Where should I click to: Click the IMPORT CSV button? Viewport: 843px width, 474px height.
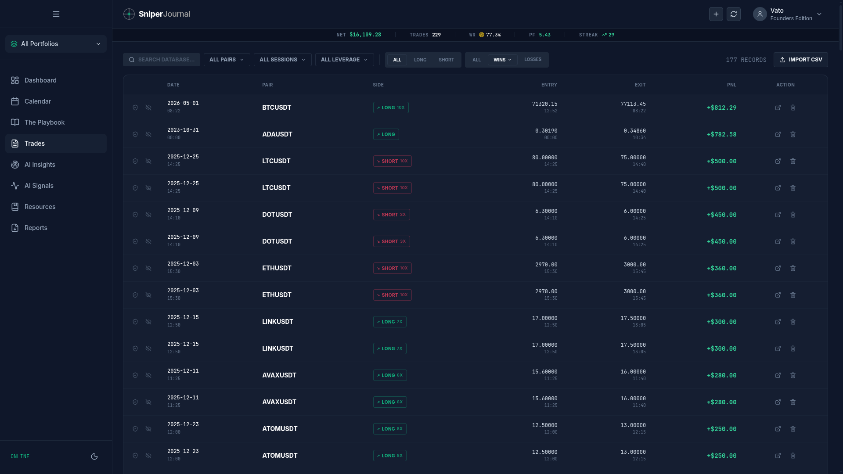[801, 60]
